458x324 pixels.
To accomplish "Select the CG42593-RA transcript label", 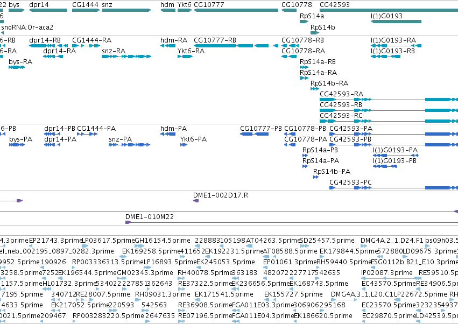I will [341, 94].
